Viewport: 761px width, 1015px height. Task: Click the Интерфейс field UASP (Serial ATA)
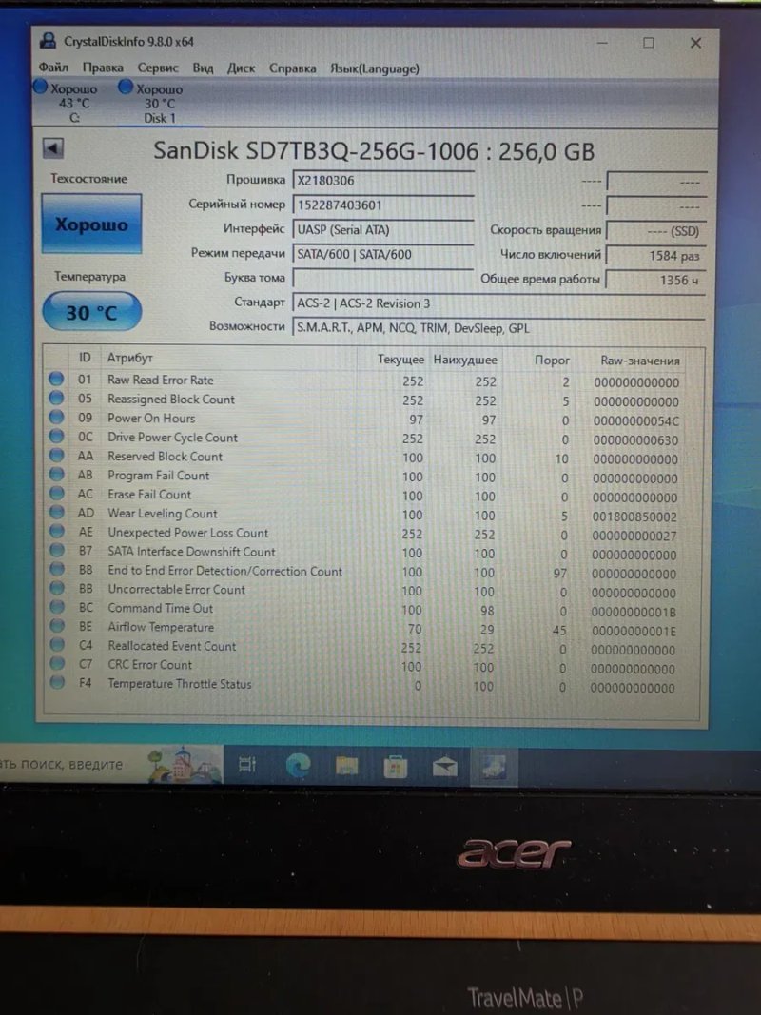pyautogui.click(x=383, y=230)
